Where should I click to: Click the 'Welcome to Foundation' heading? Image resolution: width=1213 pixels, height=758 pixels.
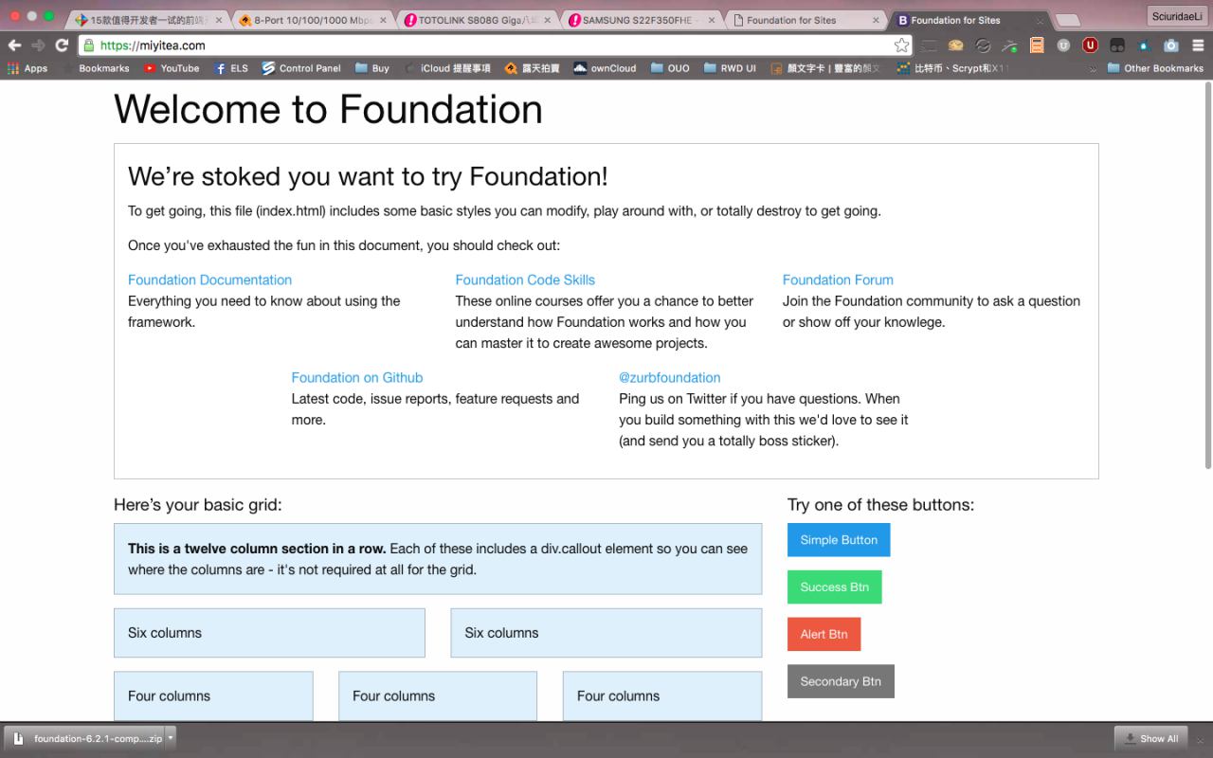tap(328, 109)
